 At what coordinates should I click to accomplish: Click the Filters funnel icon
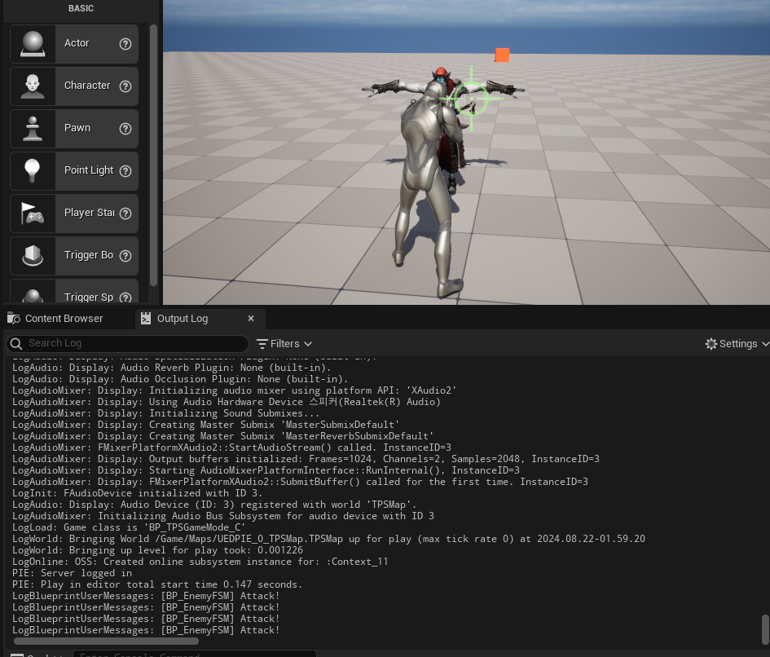point(262,343)
